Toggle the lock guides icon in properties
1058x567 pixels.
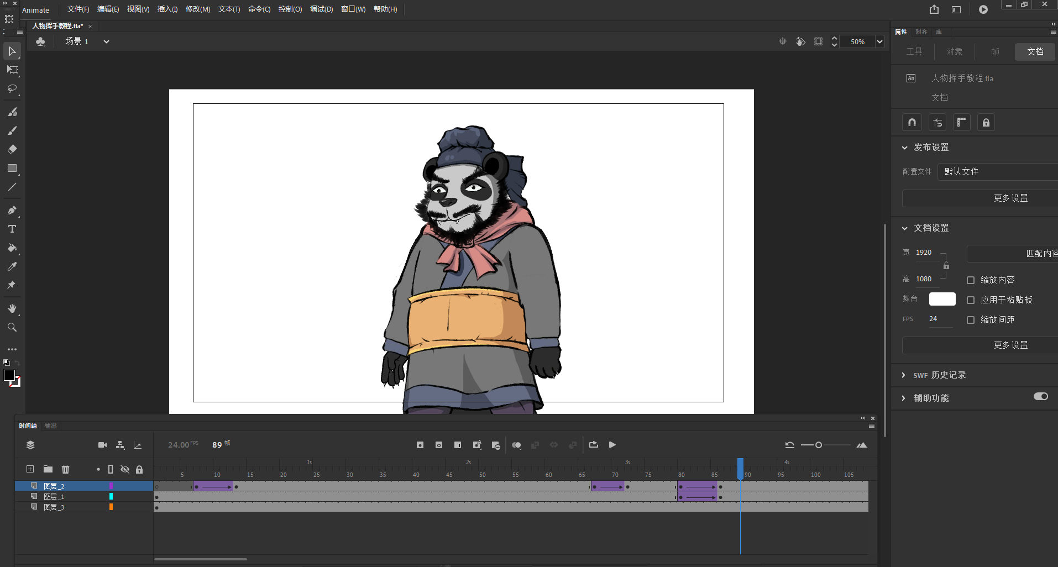tap(986, 122)
